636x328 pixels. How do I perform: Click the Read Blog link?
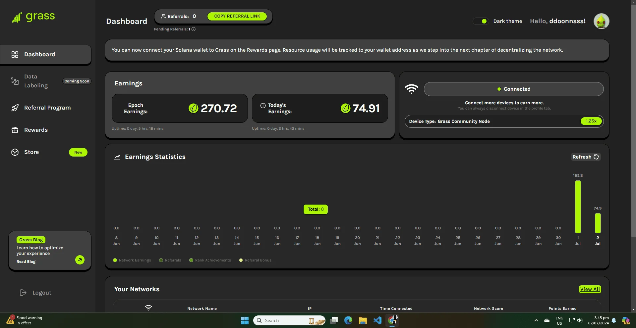click(x=26, y=261)
